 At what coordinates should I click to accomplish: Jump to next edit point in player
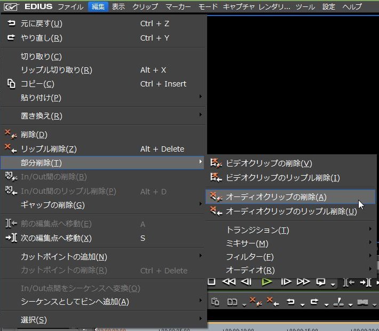pos(366,282)
